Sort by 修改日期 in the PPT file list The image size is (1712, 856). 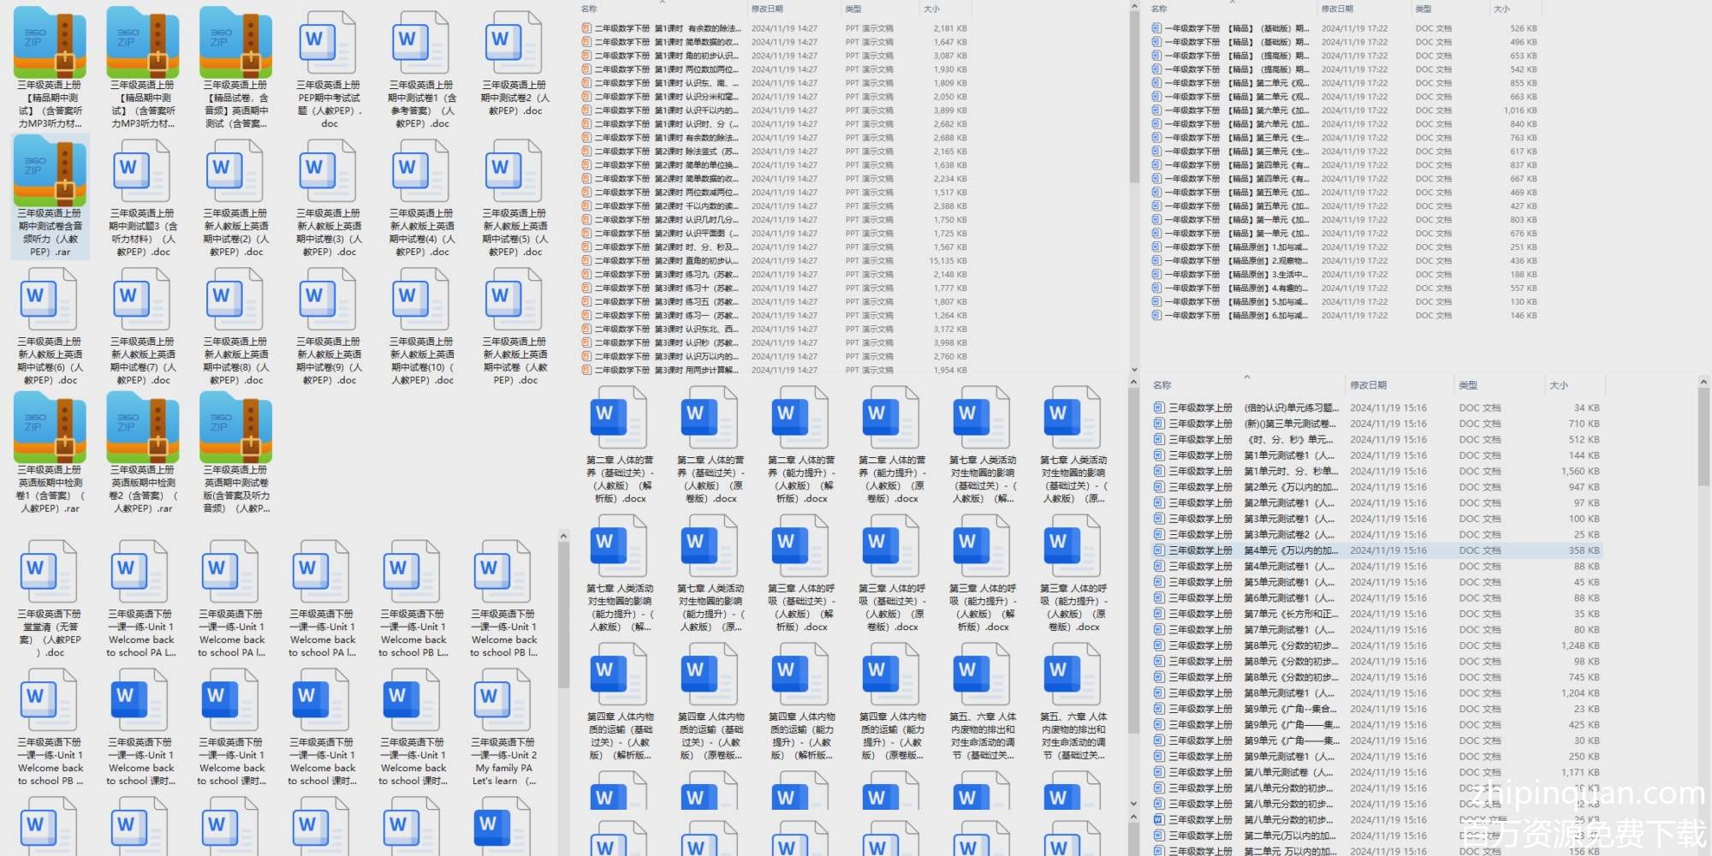point(767,9)
